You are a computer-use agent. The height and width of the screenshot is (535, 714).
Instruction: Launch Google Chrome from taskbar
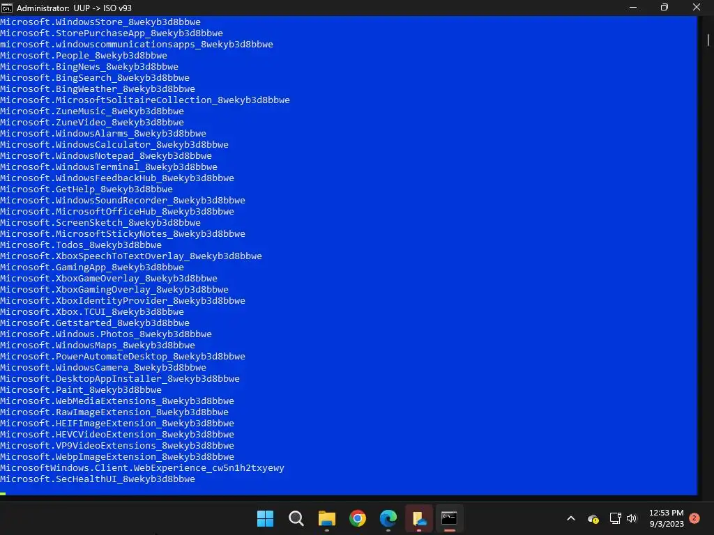tap(358, 518)
